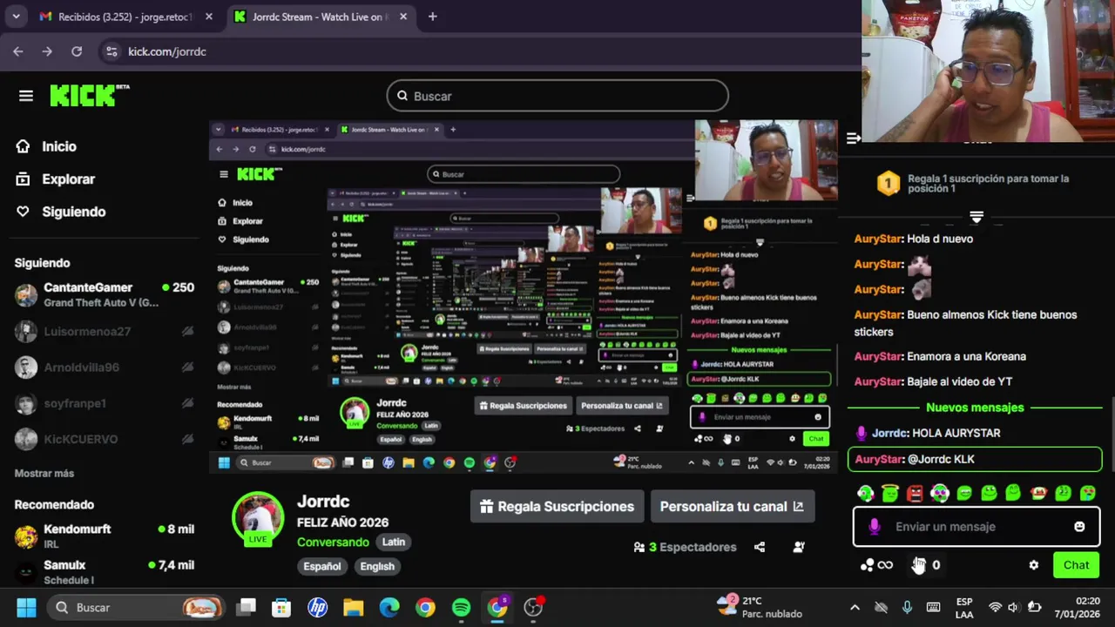Open site info icon in address bar
Screen dimensions: 1115x627
pos(111,51)
